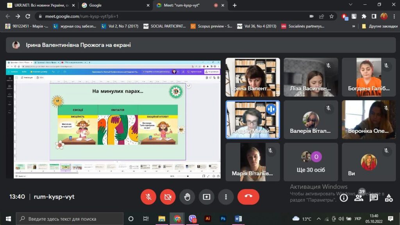
Task: Open the Chrome extensions puzzle icon
Action: pos(364,16)
